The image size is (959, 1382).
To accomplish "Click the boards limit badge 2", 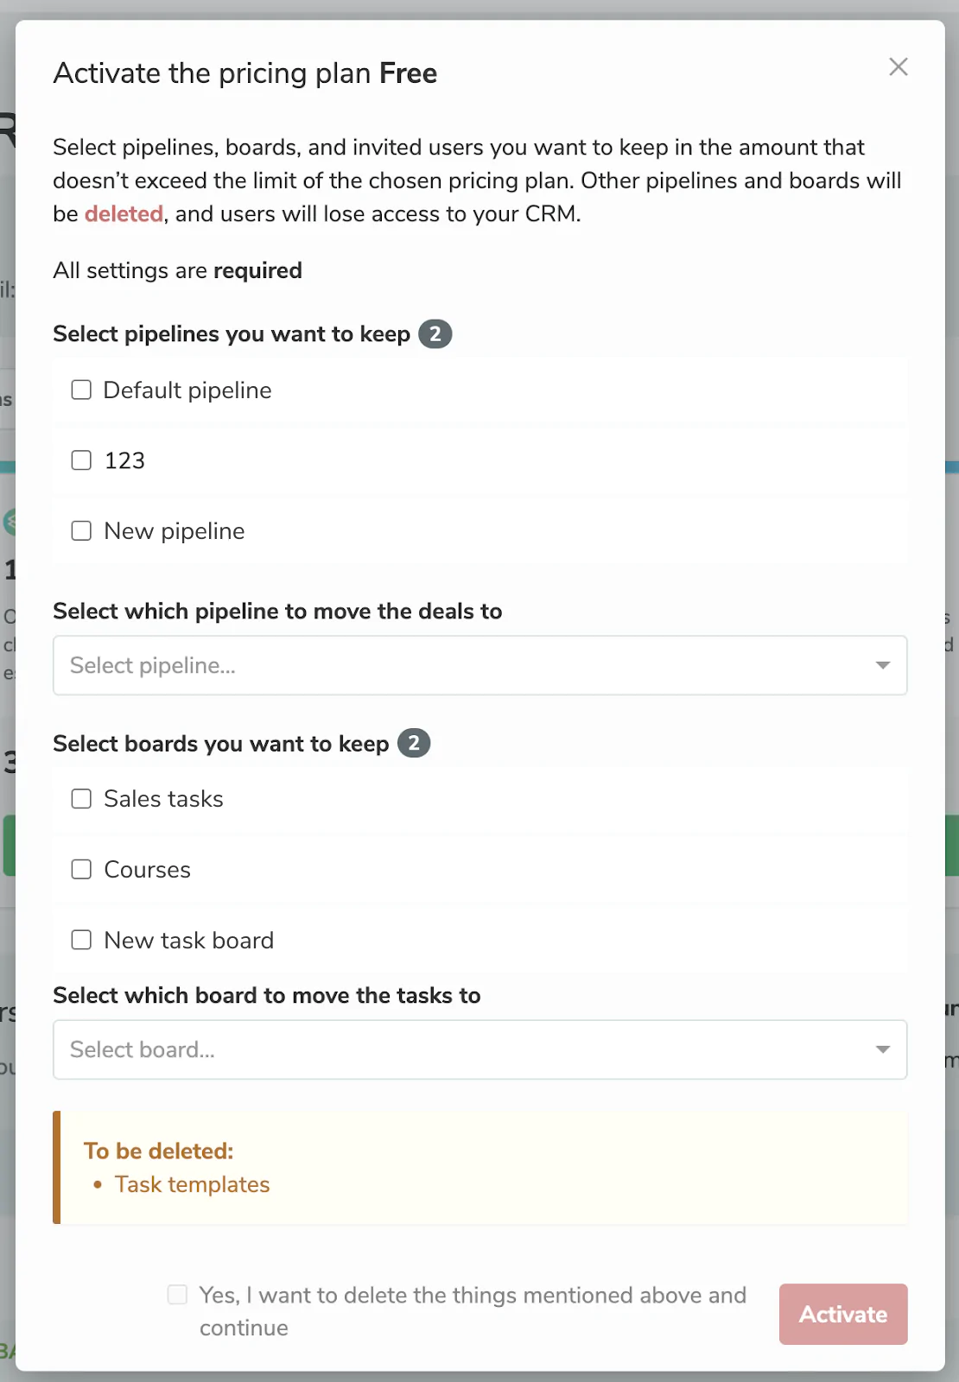I will point(414,744).
